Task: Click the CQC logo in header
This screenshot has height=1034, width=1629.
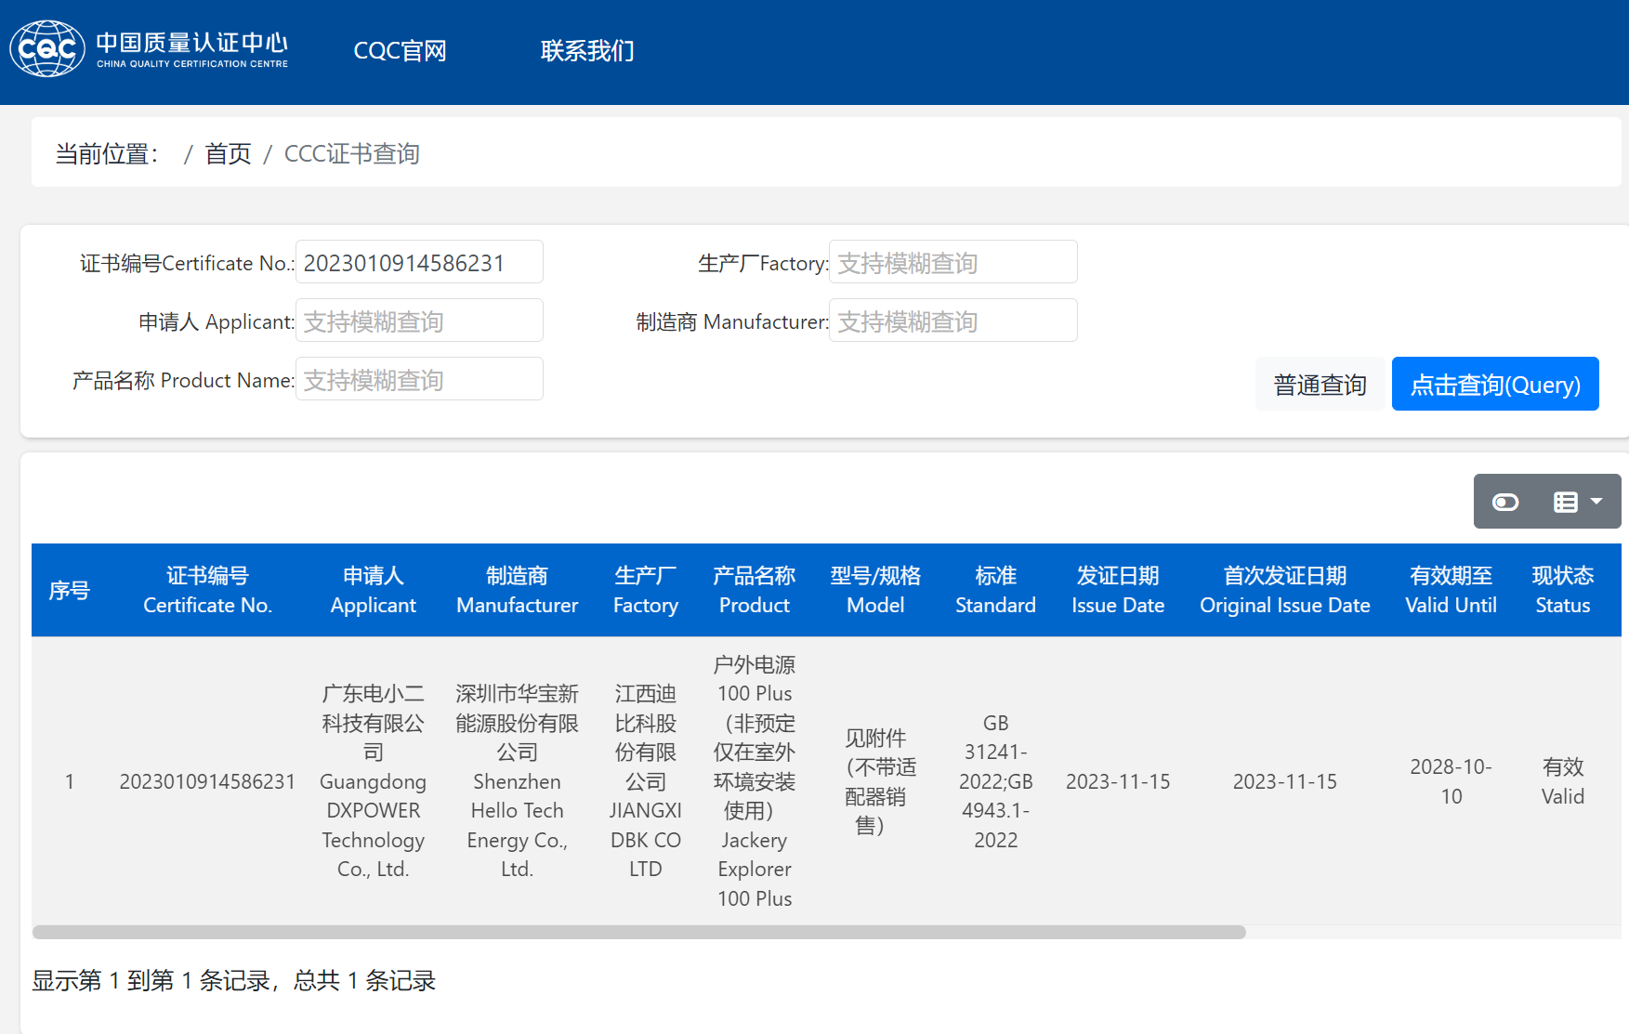Action: pyautogui.click(x=149, y=48)
